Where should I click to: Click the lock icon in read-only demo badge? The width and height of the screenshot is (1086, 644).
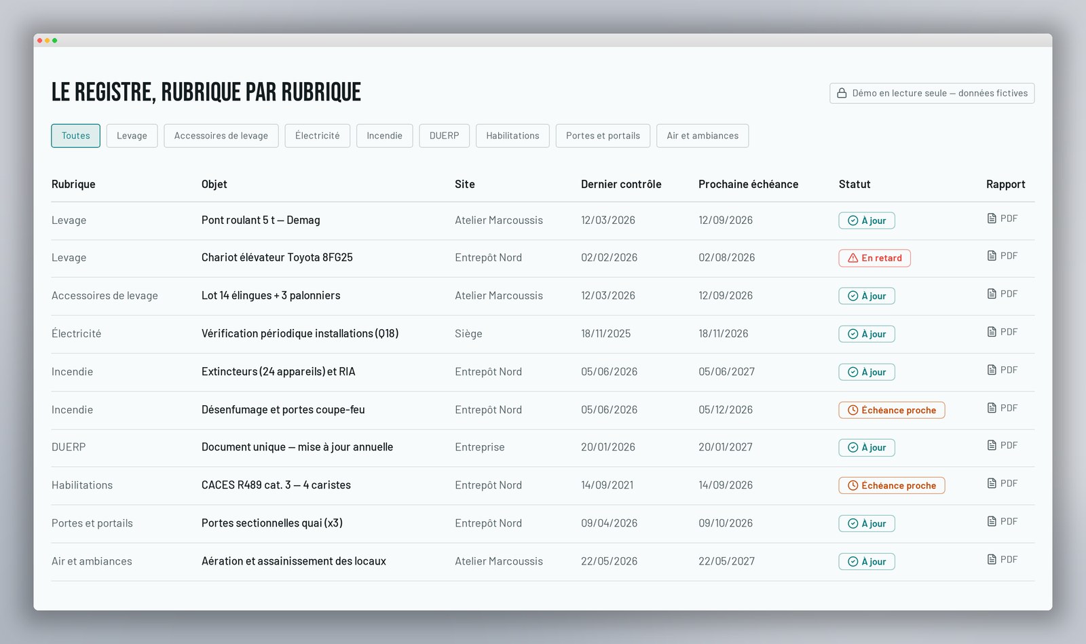click(842, 93)
